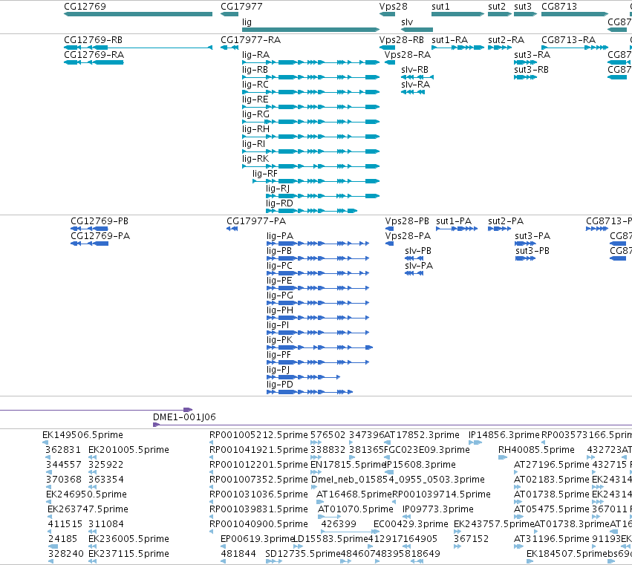Image resolution: width=632 pixels, height=565 pixels.
Task: Select the lig-RA transcript label
Action: [x=256, y=55]
